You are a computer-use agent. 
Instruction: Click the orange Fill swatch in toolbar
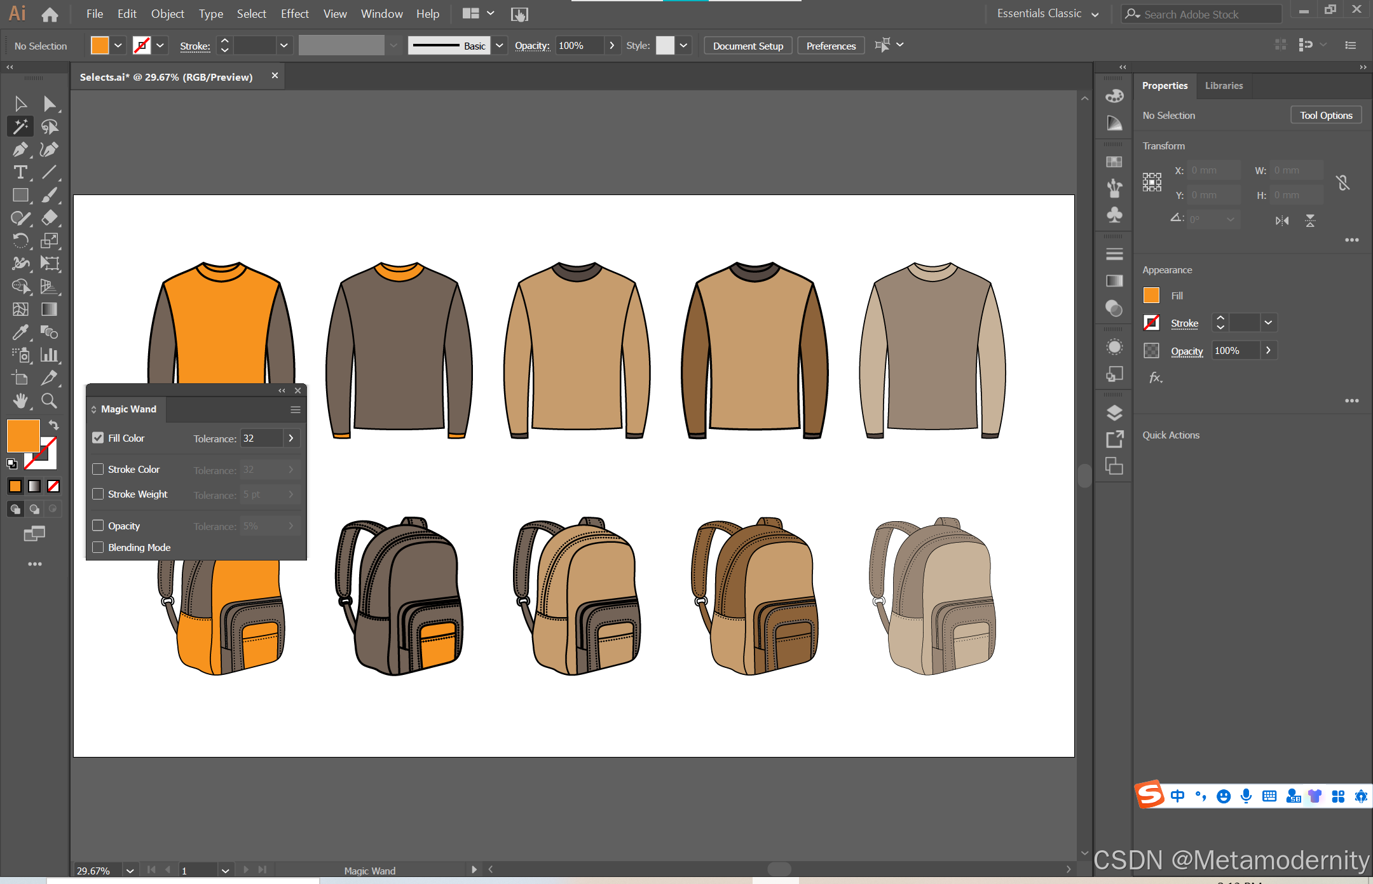point(24,435)
